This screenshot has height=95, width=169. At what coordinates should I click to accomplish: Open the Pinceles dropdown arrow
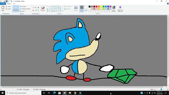pyautogui.click(x=43, y=11)
